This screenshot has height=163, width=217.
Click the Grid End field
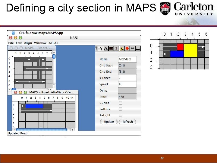click(127, 72)
